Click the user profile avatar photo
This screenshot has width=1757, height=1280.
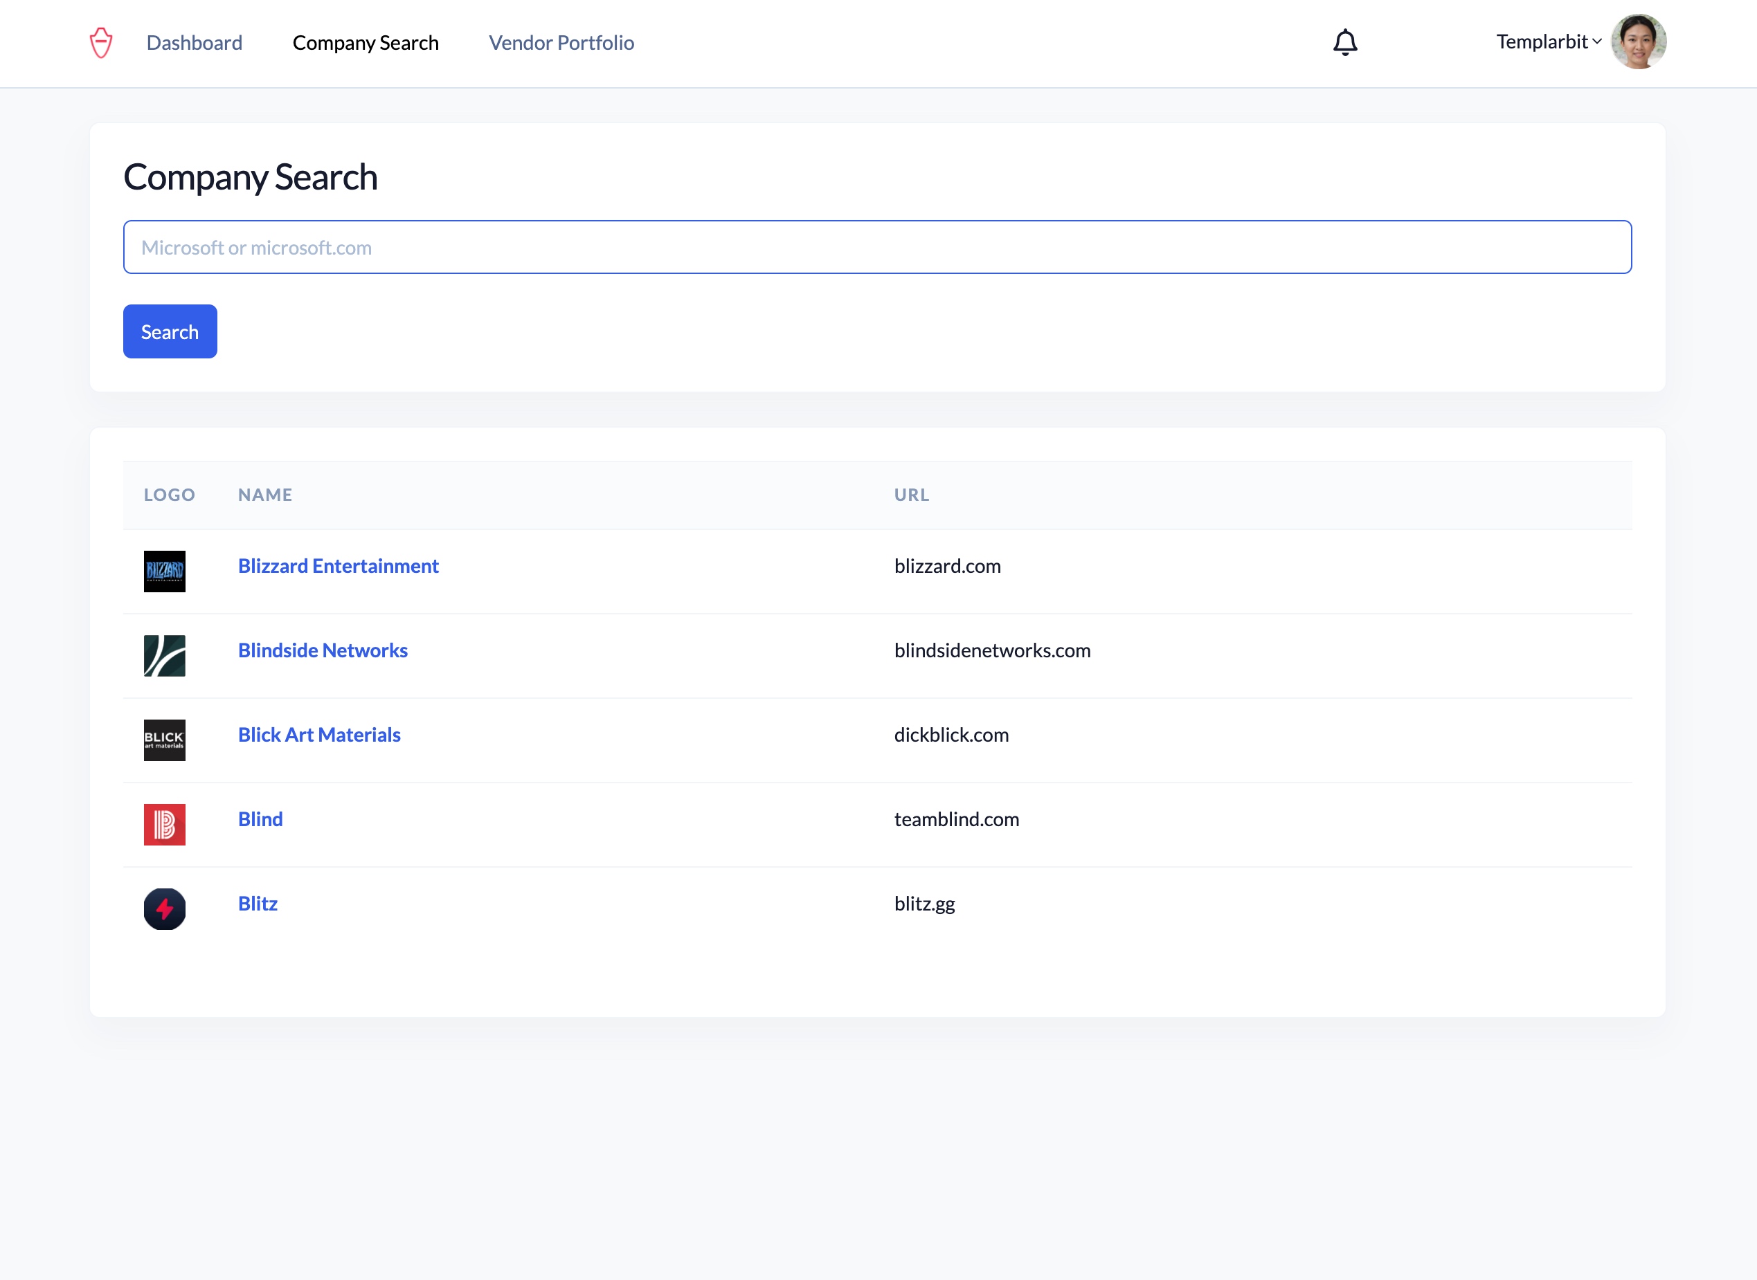1638,42
